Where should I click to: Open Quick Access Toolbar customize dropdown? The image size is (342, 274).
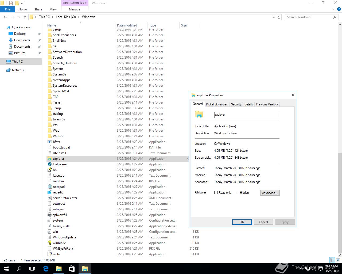[x=22, y=3]
